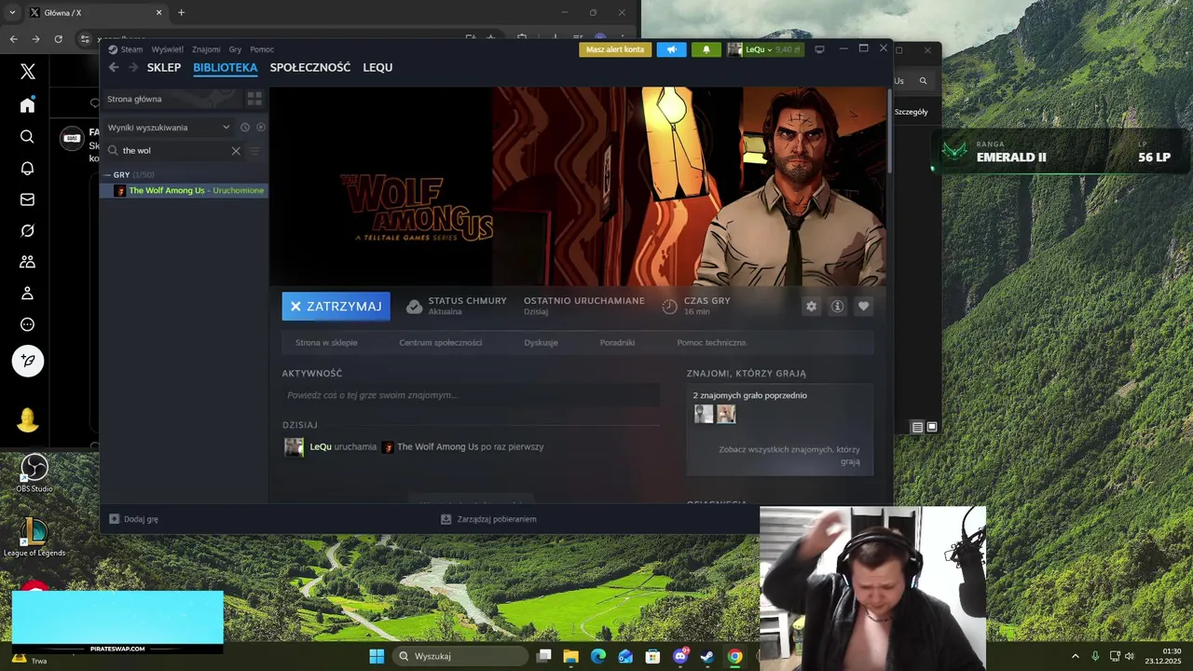
Task: Open Grok icon in X sidebar
Action: pyautogui.click(x=27, y=230)
